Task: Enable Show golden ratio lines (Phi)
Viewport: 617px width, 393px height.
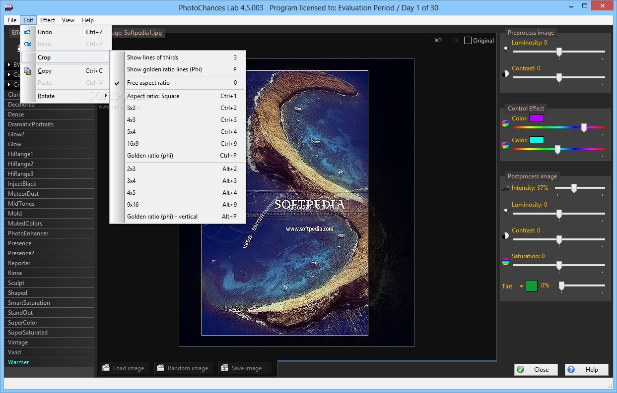Action: pos(178,69)
